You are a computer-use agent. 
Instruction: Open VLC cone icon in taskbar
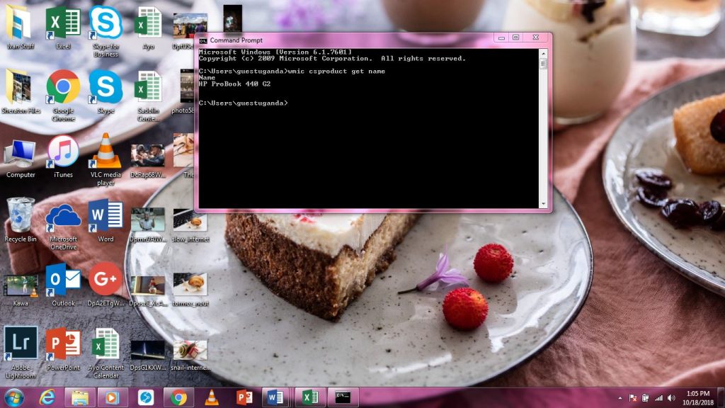pos(211,397)
